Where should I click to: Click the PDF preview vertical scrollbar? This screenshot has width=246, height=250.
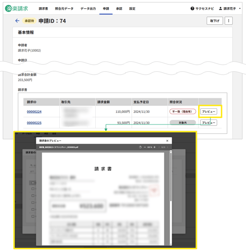click(x=171, y=177)
